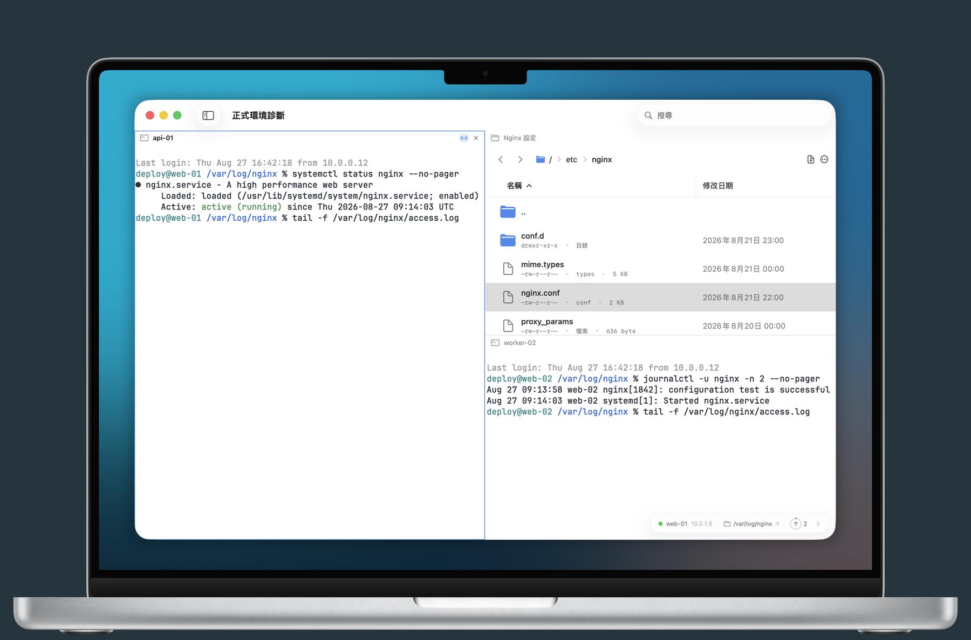This screenshot has height=640, width=971.
Task: Select the nginx.conf file row
Action: [x=660, y=297]
